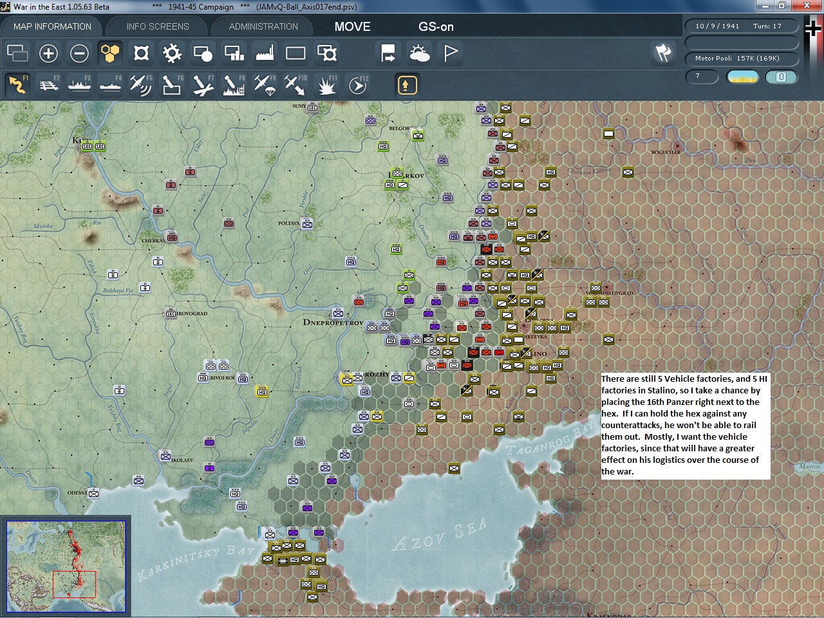Select Bomb City mode (F8)
Screen dimensions: 824x618
pyautogui.click(x=234, y=84)
